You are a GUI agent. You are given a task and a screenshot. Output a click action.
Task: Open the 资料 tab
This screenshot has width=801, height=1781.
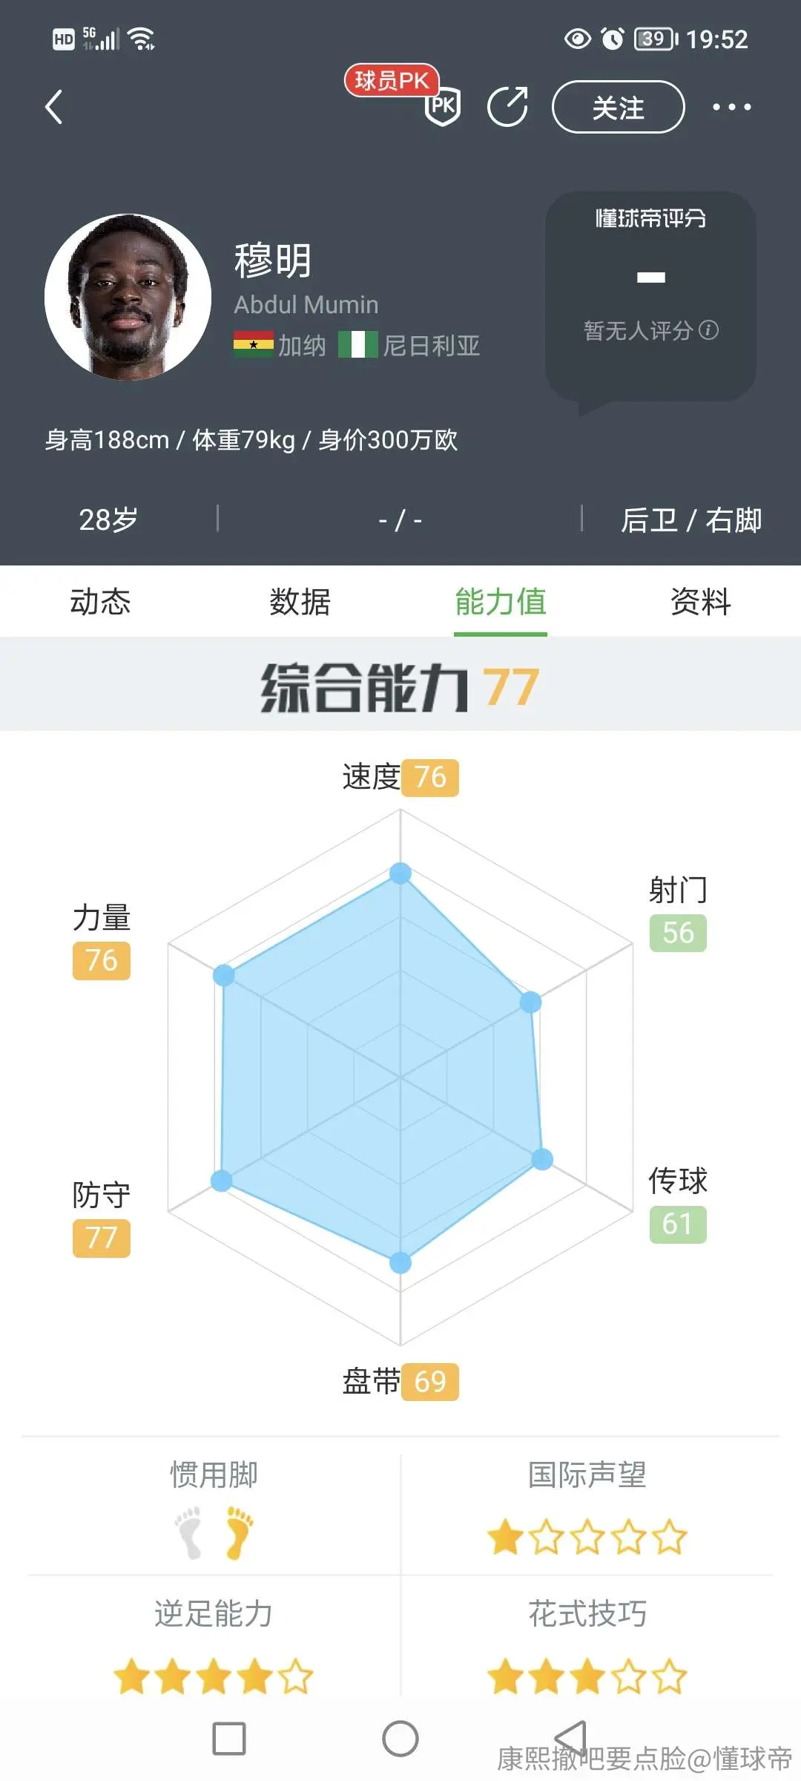click(x=701, y=602)
